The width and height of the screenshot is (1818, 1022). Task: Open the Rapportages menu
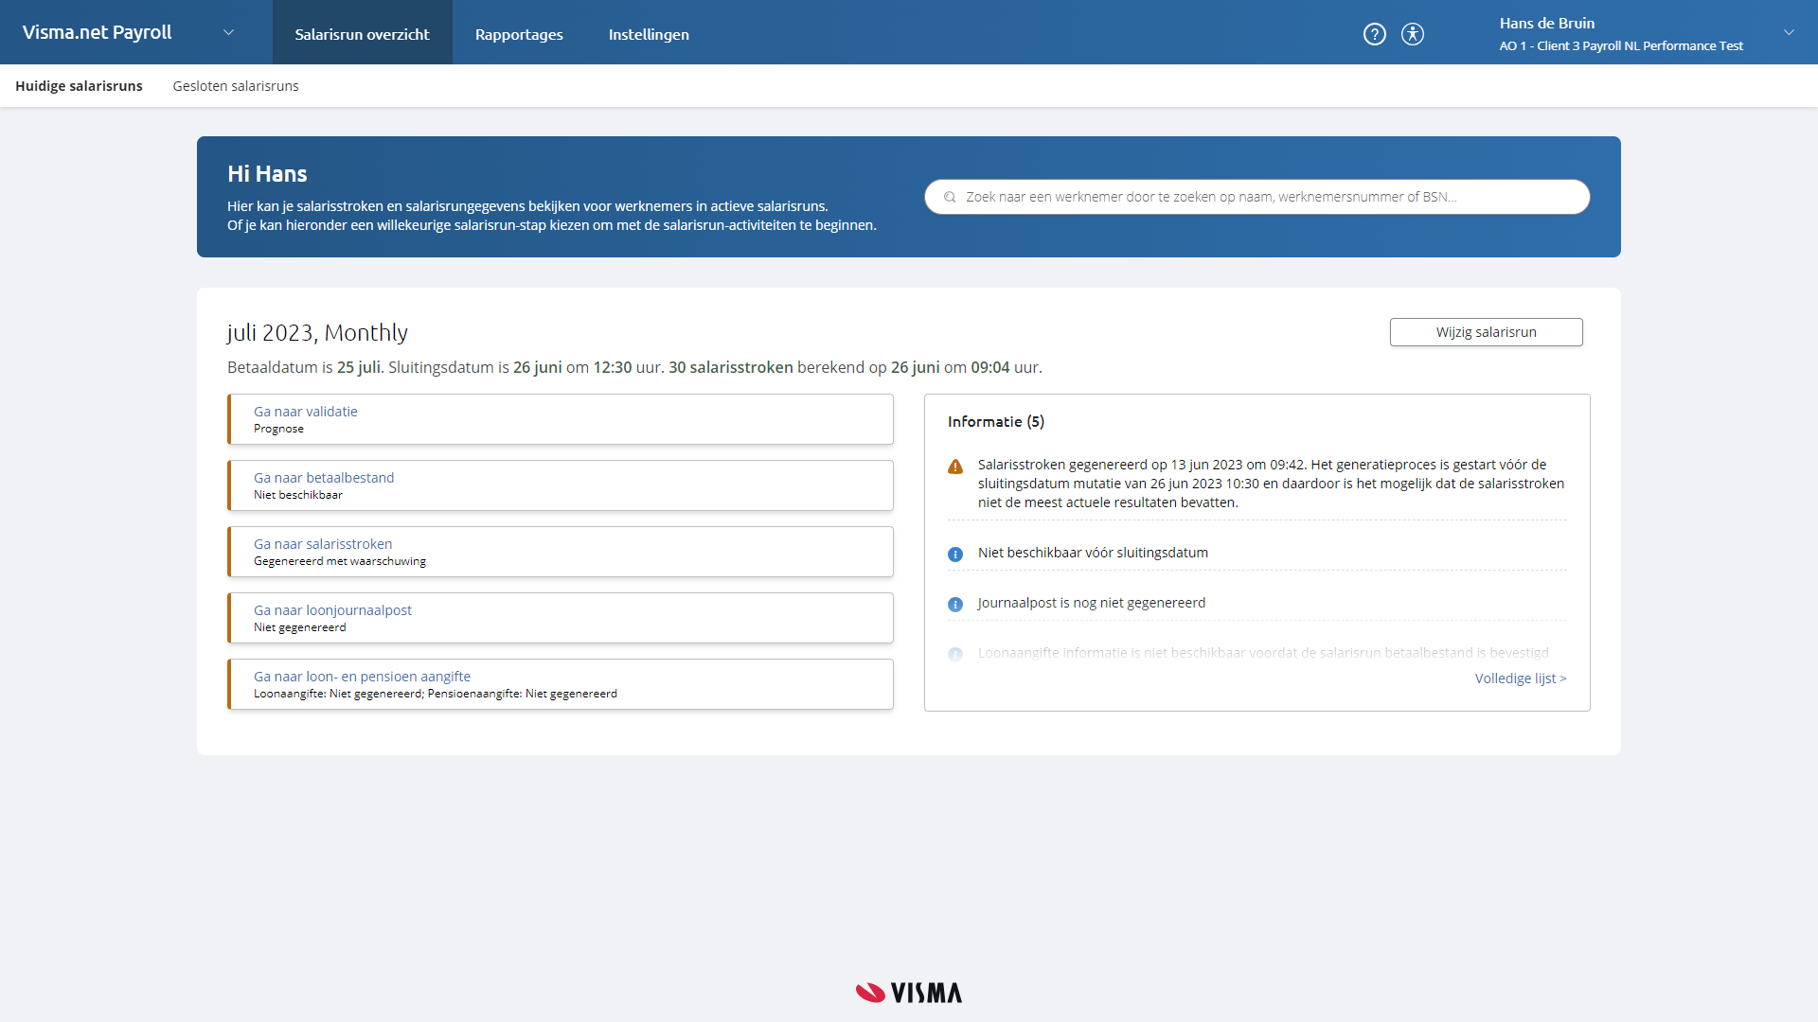point(519,34)
